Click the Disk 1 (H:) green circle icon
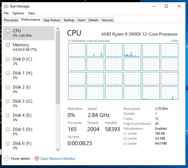 pos(8,73)
